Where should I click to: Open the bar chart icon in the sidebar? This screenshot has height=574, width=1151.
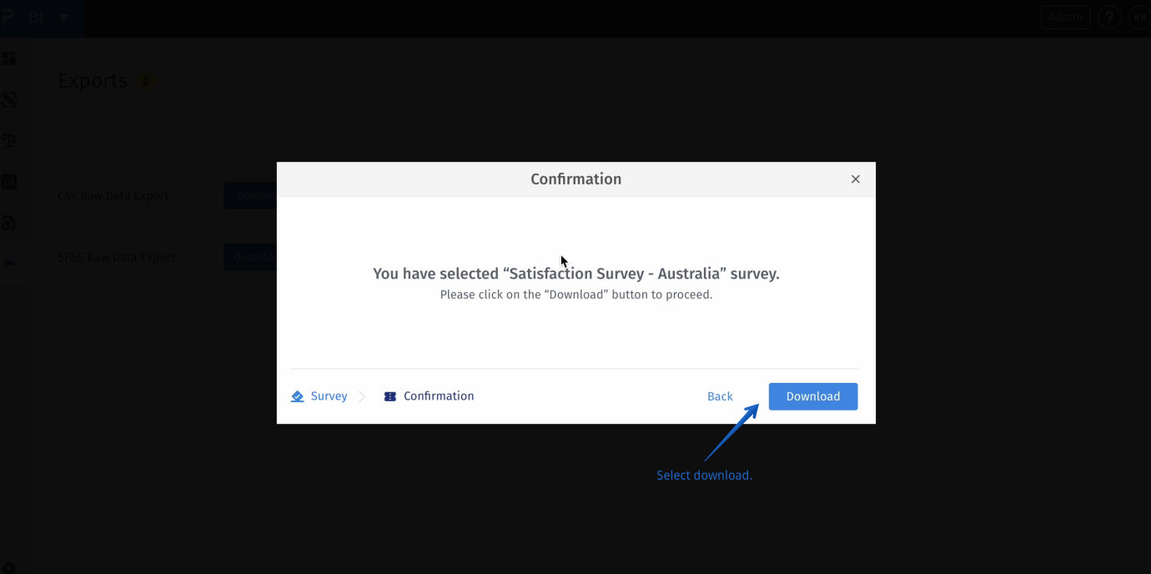[9, 181]
